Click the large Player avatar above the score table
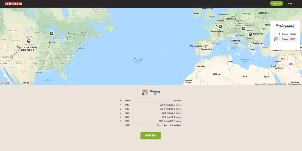Viewport: 302px width, 151px height. [145, 92]
